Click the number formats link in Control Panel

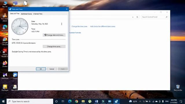[x=75, y=33]
